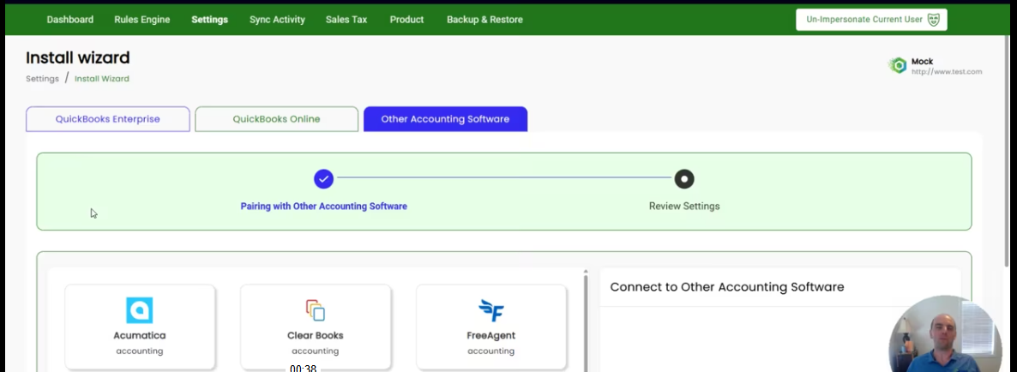Choose the FreeAgent accounting card
Viewport: 1017px width, 372px height.
tap(491, 327)
